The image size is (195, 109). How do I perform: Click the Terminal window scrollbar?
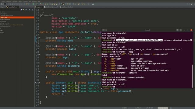click(x=192, y=76)
